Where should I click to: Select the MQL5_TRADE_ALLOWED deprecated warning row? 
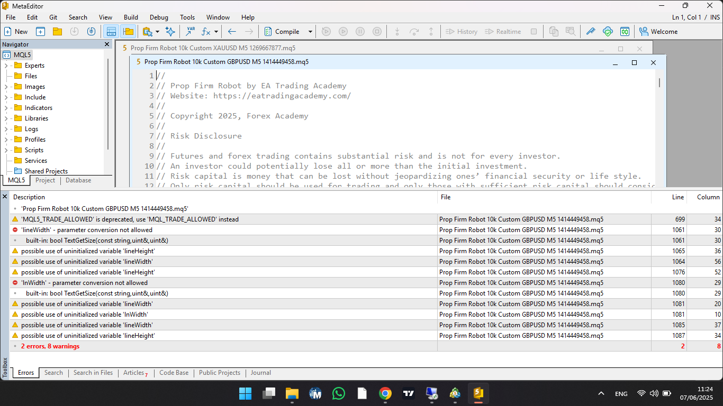[x=365, y=219]
